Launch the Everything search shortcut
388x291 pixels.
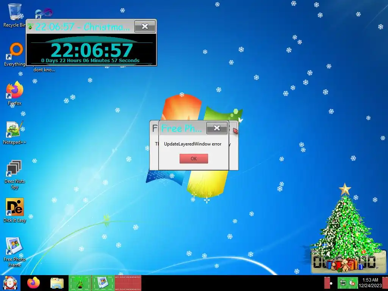(x=15, y=54)
